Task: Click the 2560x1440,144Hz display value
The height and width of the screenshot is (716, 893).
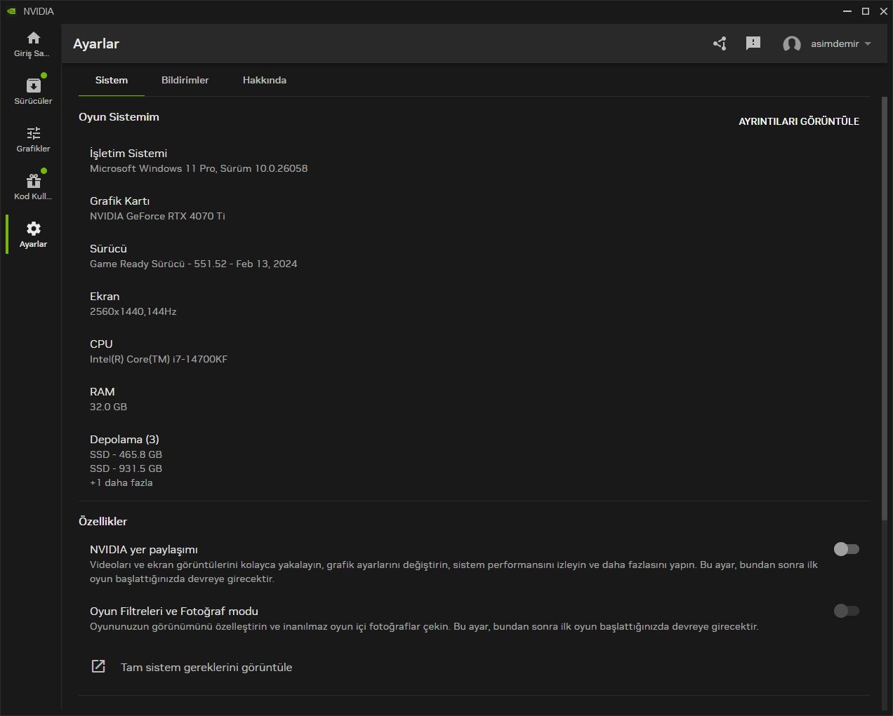Action: (x=133, y=311)
